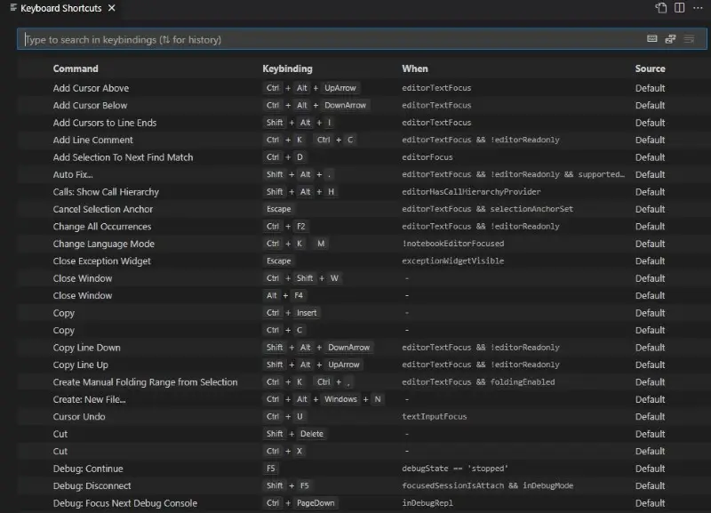Select the Debug: Continue command row
Screen dimensions: 711x513
[88, 469]
